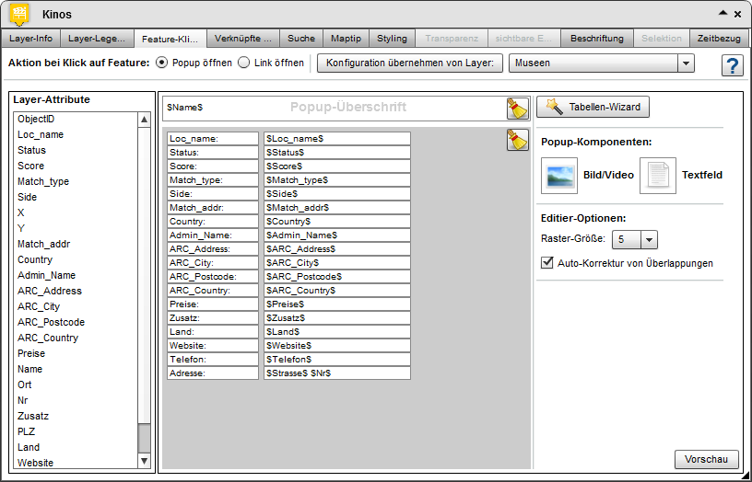Viewport: 752px width, 482px height.
Task: Open the Beschriftung tab
Action: coord(597,39)
